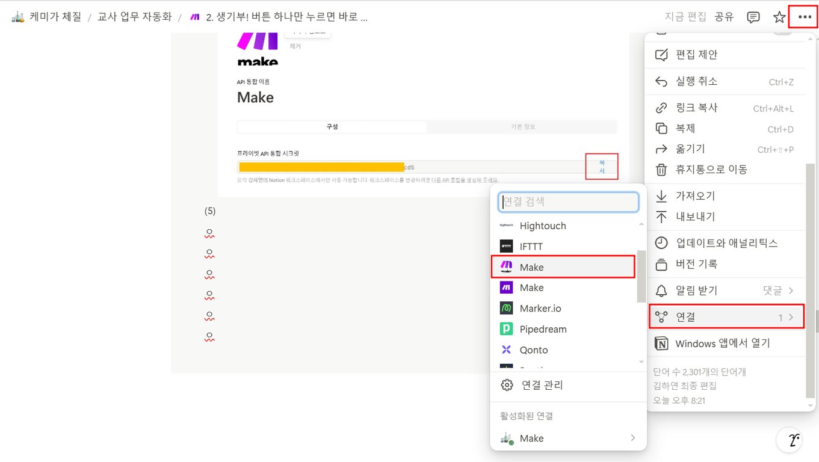Select the Qonto connection
The height and width of the screenshot is (462, 819).
[x=564, y=350]
